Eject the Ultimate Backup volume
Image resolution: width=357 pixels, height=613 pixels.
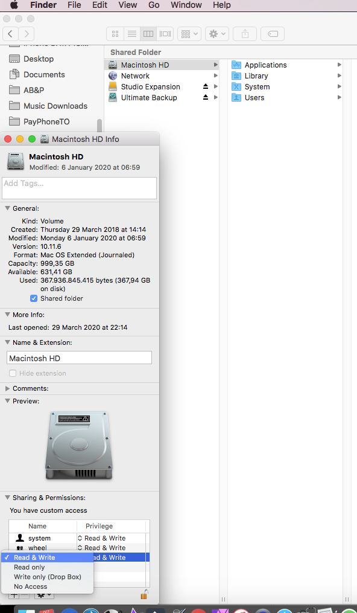(206, 98)
